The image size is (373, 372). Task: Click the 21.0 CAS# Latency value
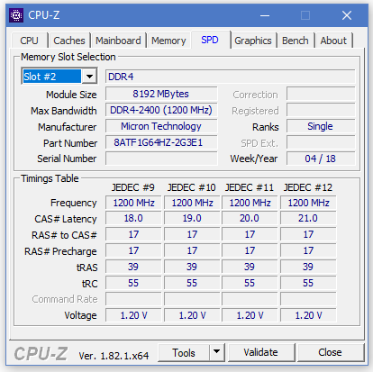coord(308,218)
